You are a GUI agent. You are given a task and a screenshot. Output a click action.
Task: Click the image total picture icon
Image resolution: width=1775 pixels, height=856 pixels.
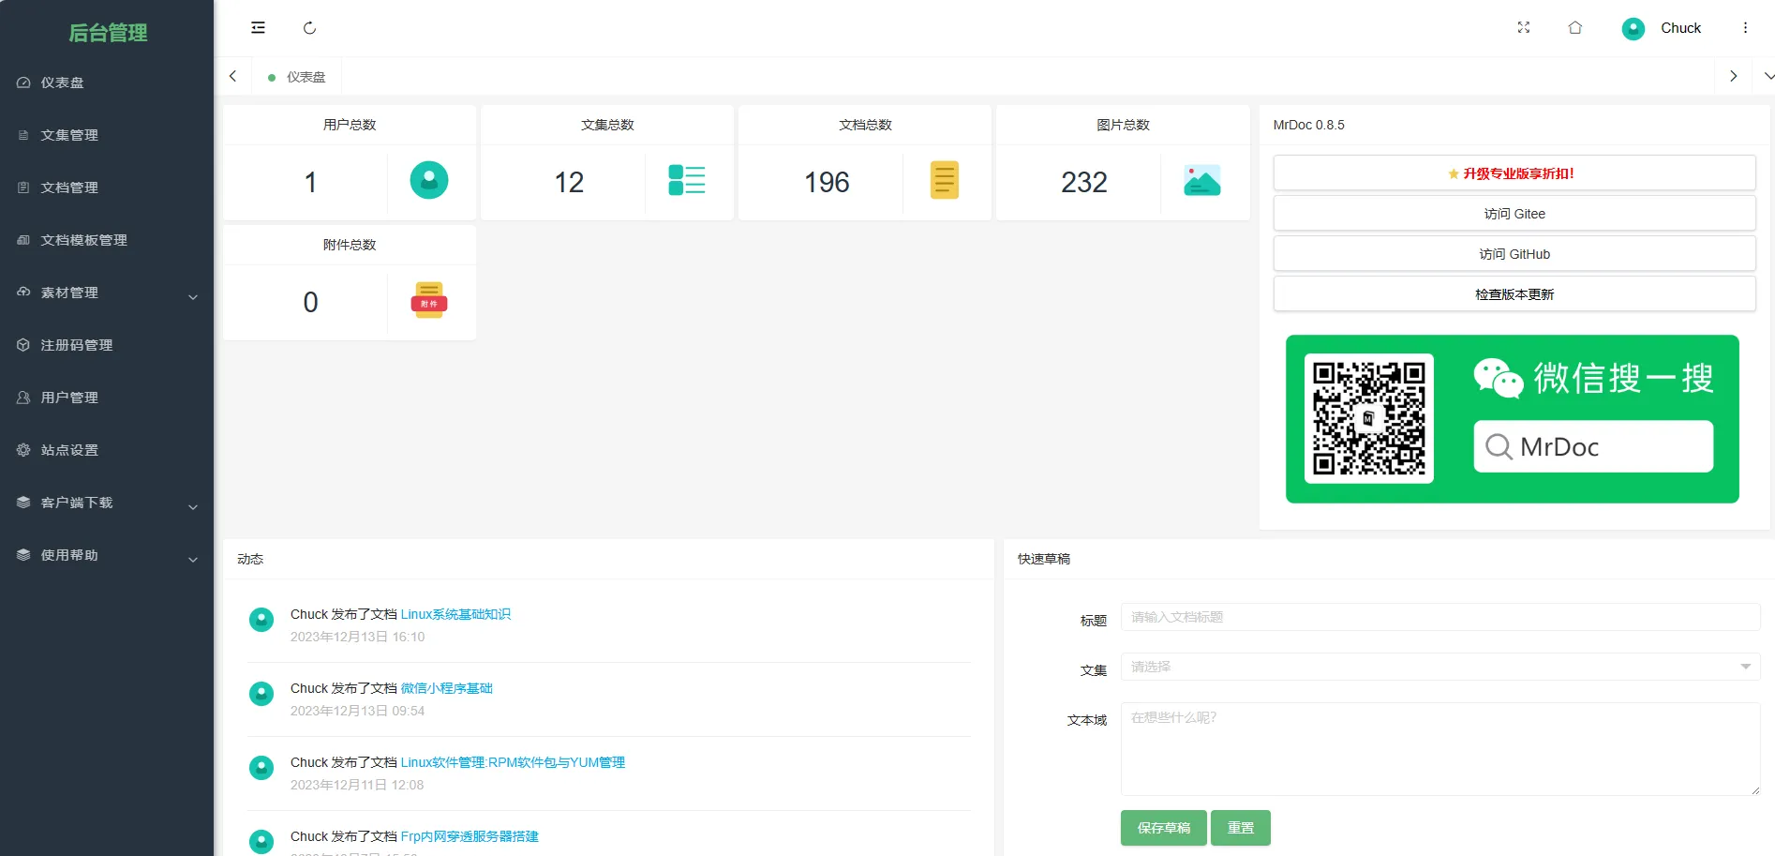point(1202,180)
